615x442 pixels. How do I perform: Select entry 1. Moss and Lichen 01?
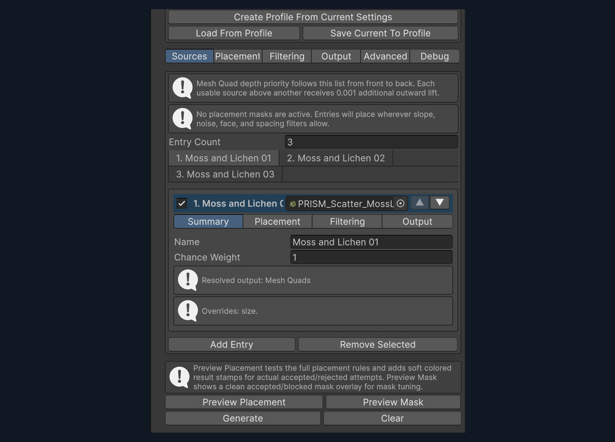click(224, 158)
